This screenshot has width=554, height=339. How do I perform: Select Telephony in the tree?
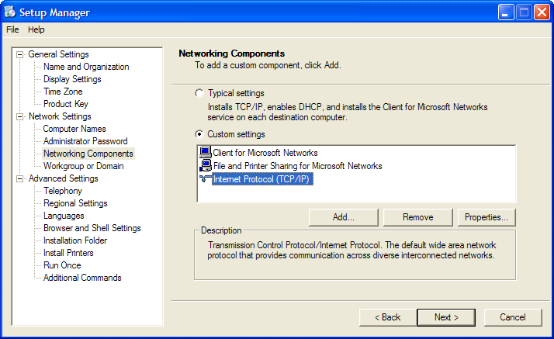(x=63, y=191)
